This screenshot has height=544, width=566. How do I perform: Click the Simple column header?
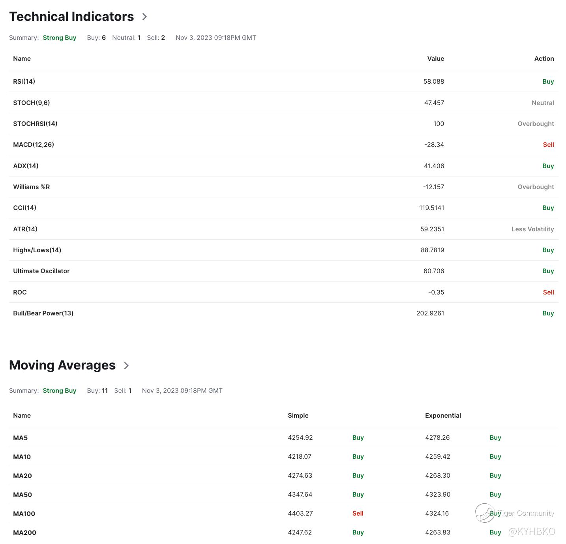click(x=298, y=415)
